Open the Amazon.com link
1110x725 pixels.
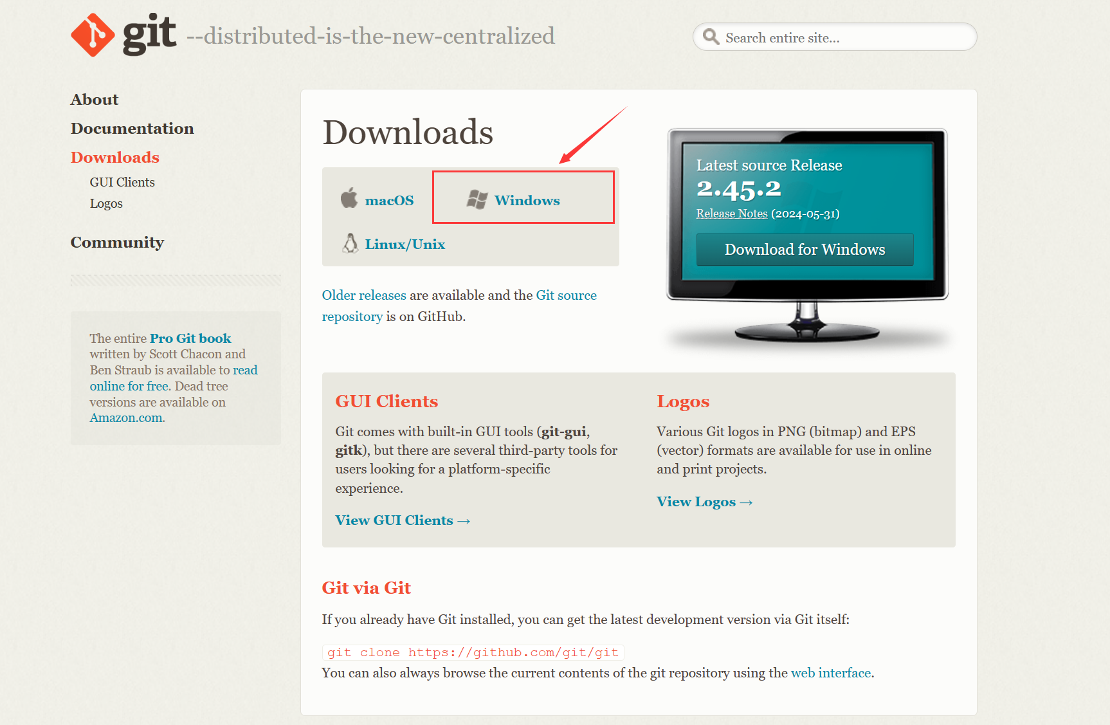[126, 418]
